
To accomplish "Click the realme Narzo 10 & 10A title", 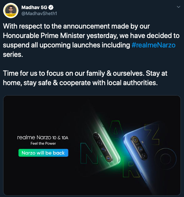I will tap(43, 138).
